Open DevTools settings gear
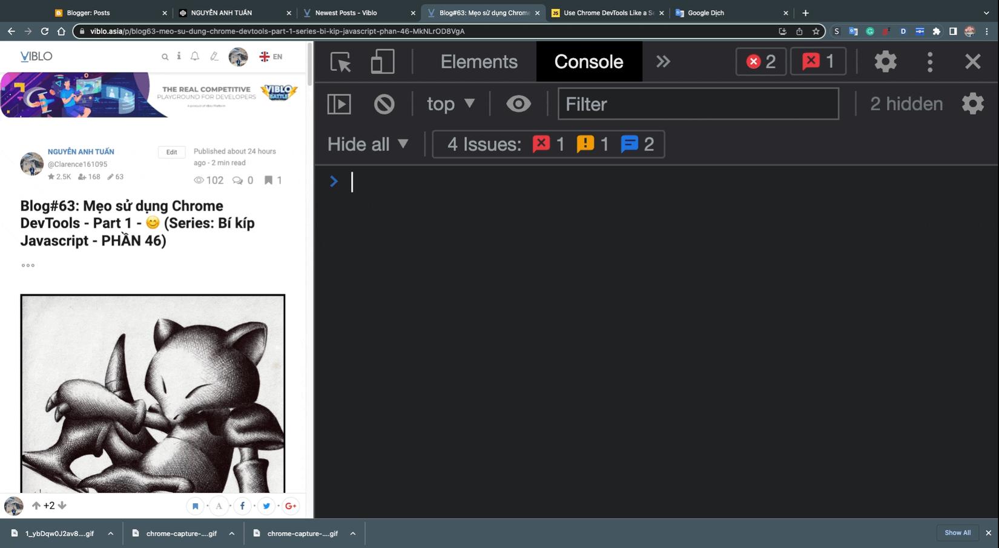This screenshot has height=548, width=999. click(885, 61)
